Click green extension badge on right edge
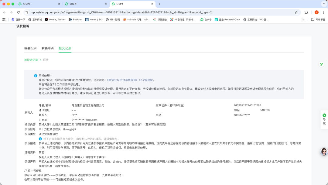328x185 pixels. click(x=321, y=64)
